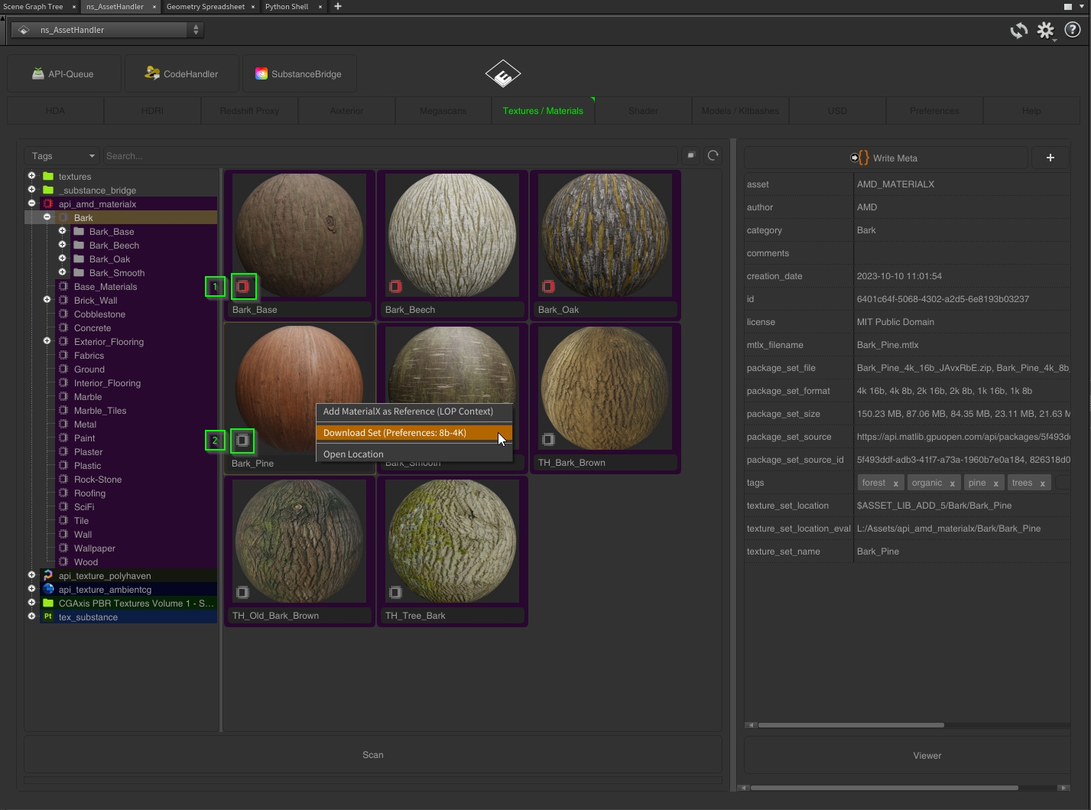Click the reload icon in top-right corner
Screen dimensions: 1091x810
point(1018,31)
